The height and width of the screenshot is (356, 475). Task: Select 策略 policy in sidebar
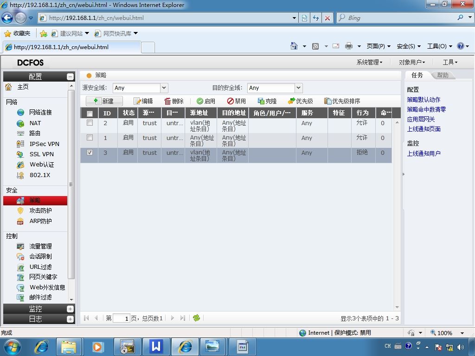35,200
